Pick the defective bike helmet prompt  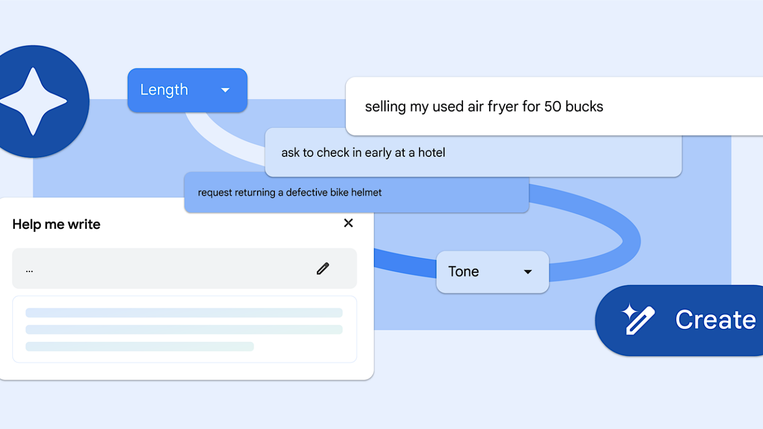click(x=290, y=193)
